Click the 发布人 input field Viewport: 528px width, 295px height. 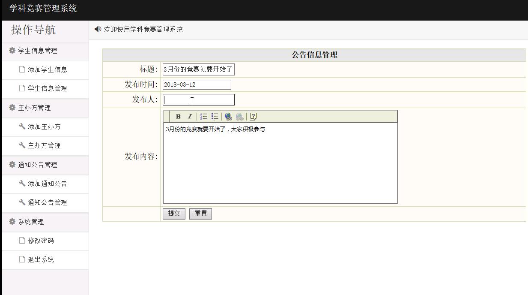coord(197,99)
